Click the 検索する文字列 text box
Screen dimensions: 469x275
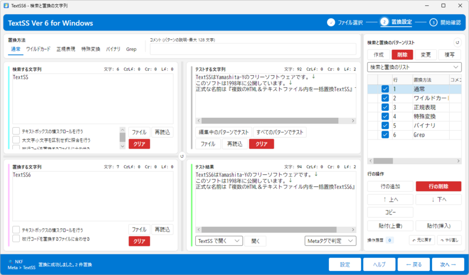coord(93,99)
